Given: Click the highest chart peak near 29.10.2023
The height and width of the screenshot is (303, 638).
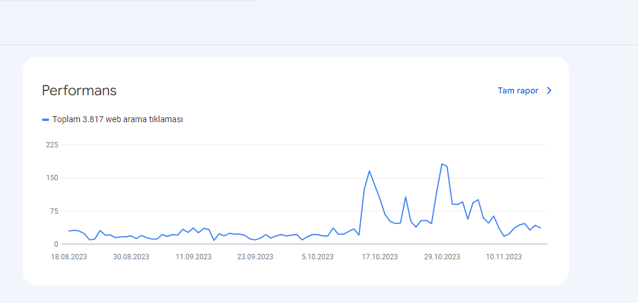Looking at the screenshot, I should coord(442,164).
